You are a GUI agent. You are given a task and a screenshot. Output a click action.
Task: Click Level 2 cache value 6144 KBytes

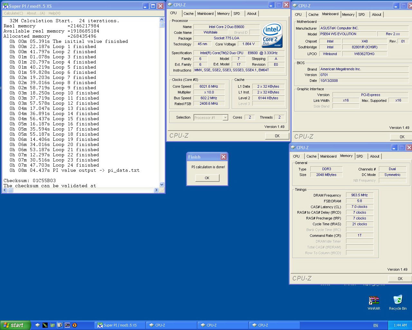coord(268,98)
